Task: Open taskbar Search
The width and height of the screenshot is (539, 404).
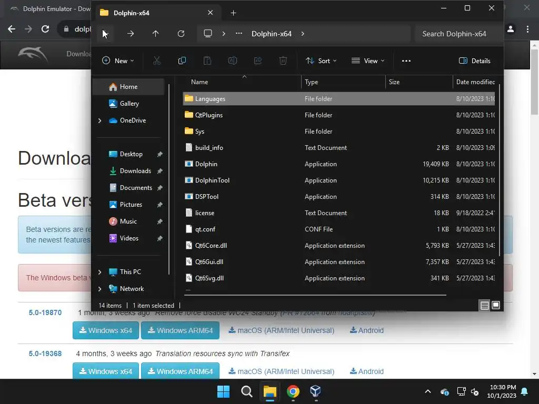Action: pos(246,391)
